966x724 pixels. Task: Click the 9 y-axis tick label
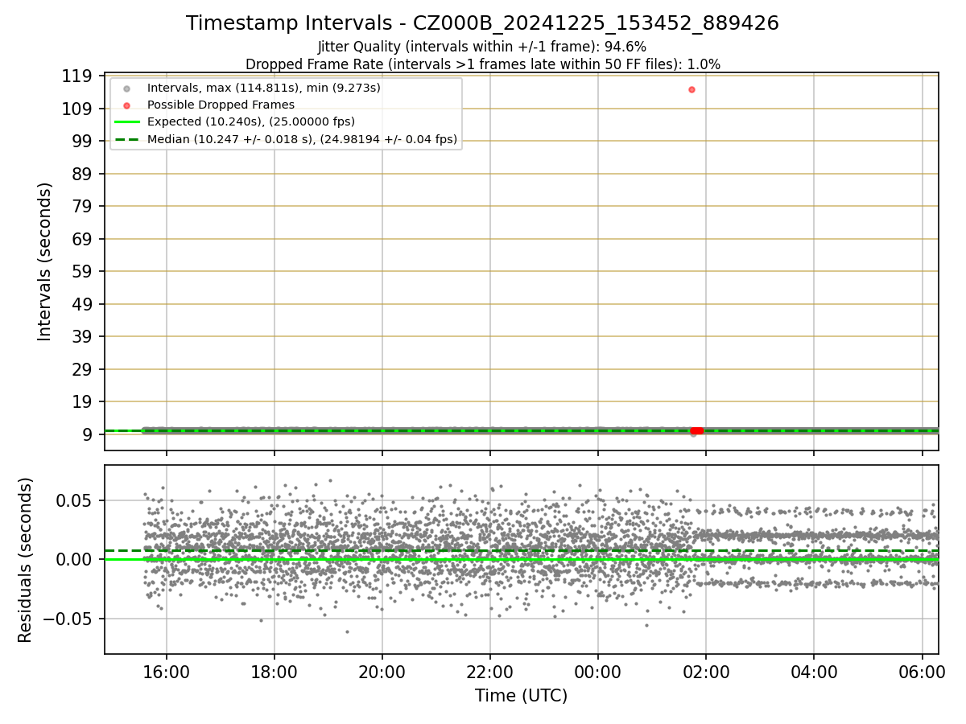pos(89,434)
